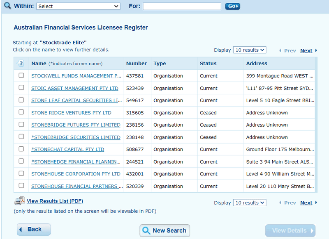Click the PDF printer icon beside View Results List
The image size is (329, 239).
pos(20,201)
